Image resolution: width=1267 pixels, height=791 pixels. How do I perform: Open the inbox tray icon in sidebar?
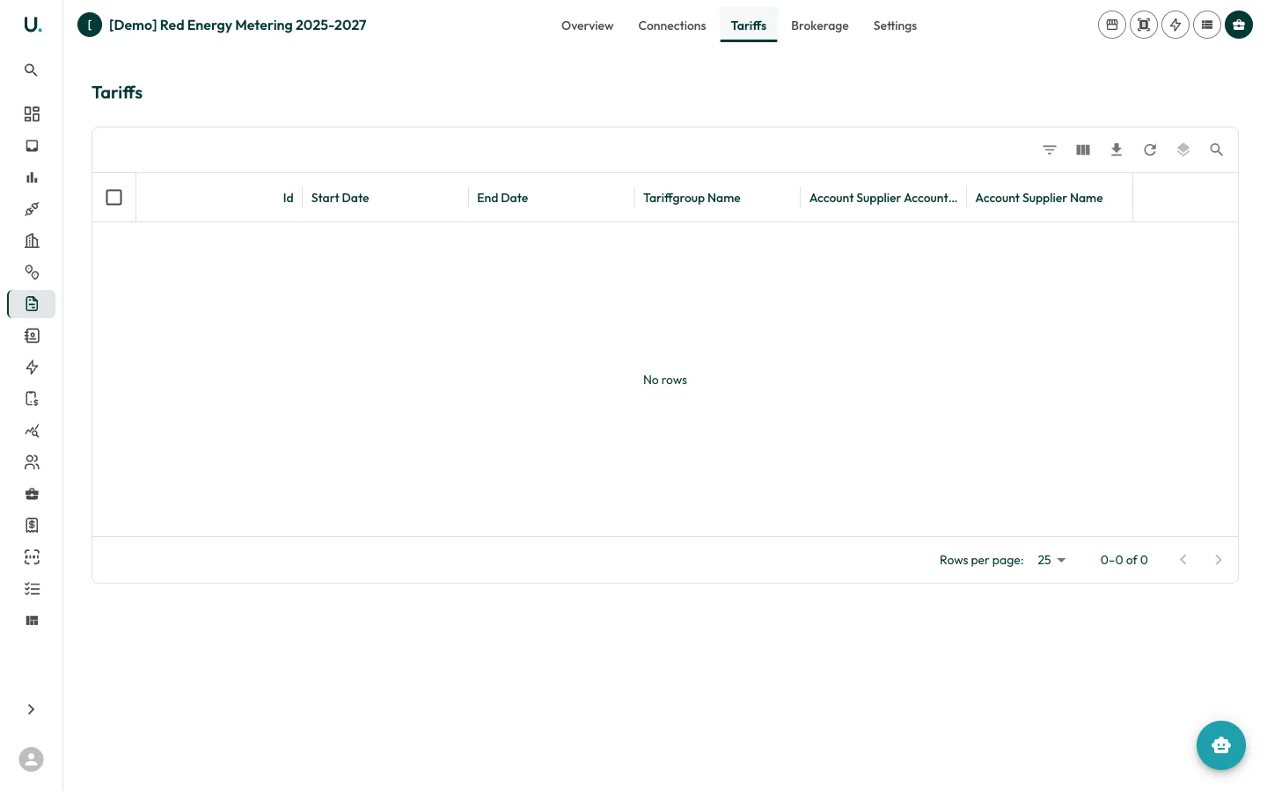coord(32,146)
